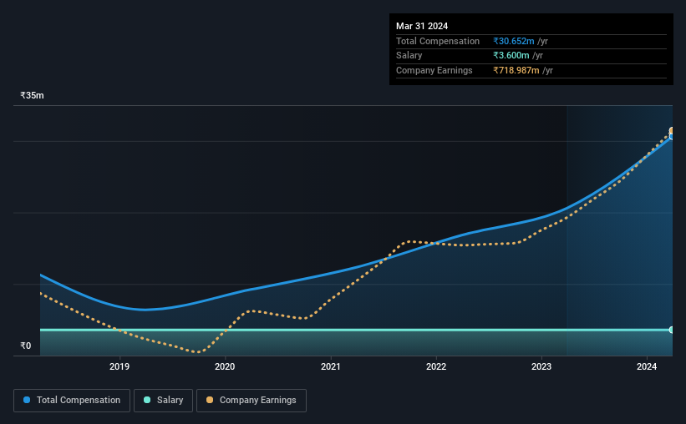Toggle the Total Compensation legend button
This screenshot has width=686, height=424.
point(72,401)
